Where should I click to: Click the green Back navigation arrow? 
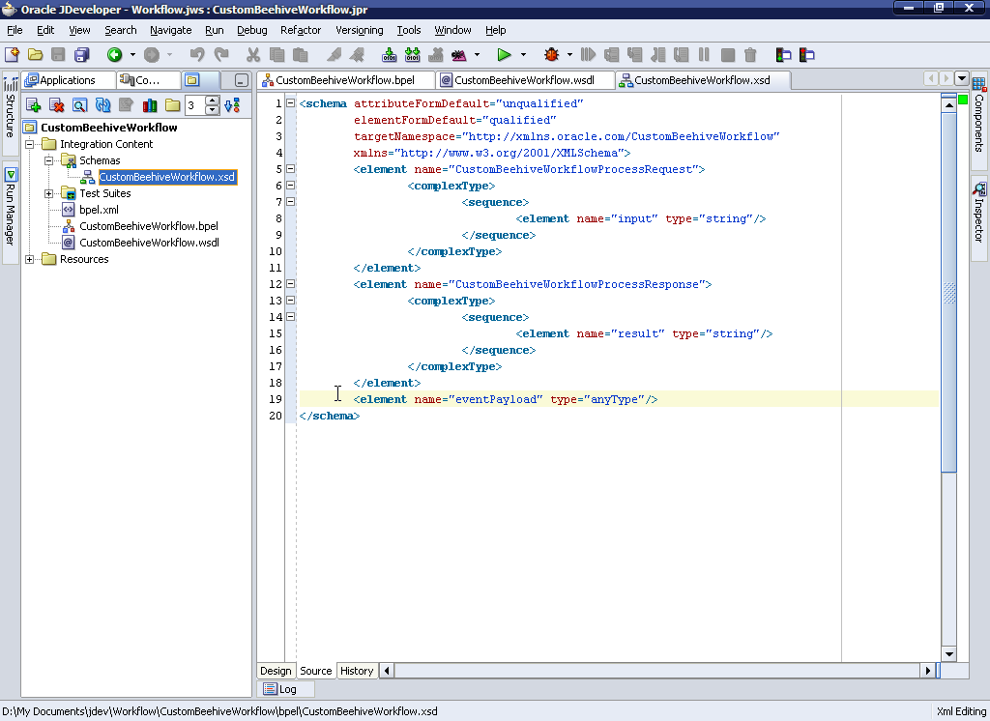[114, 55]
